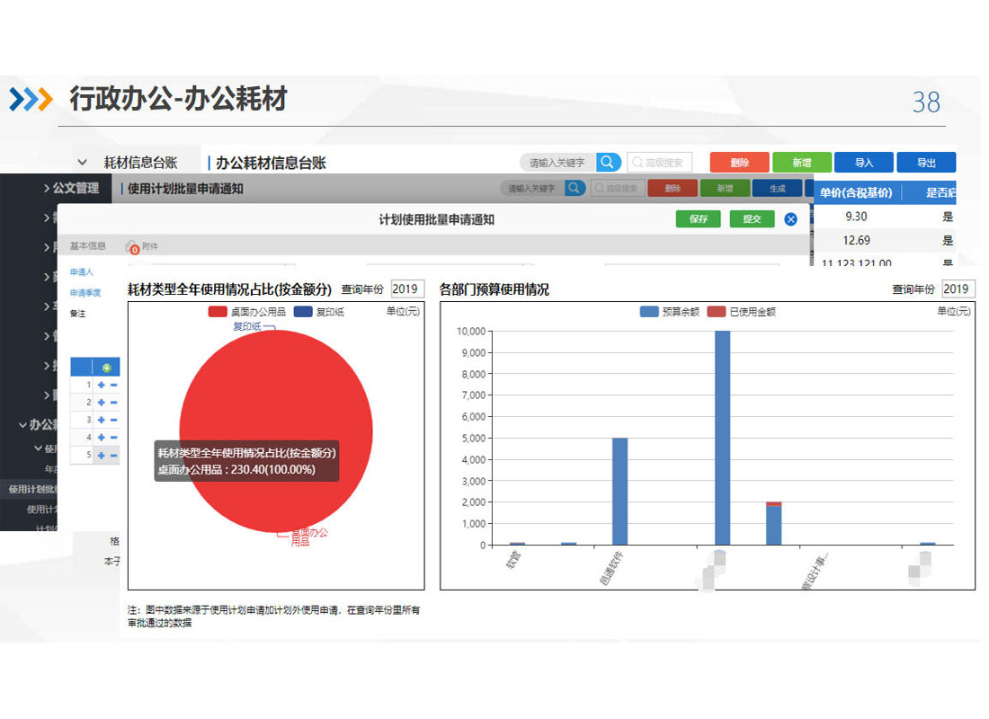The width and height of the screenshot is (989, 719).
Task: Click the blue search icon in 办公耗材信息台账 toolbar
Action: (x=608, y=162)
